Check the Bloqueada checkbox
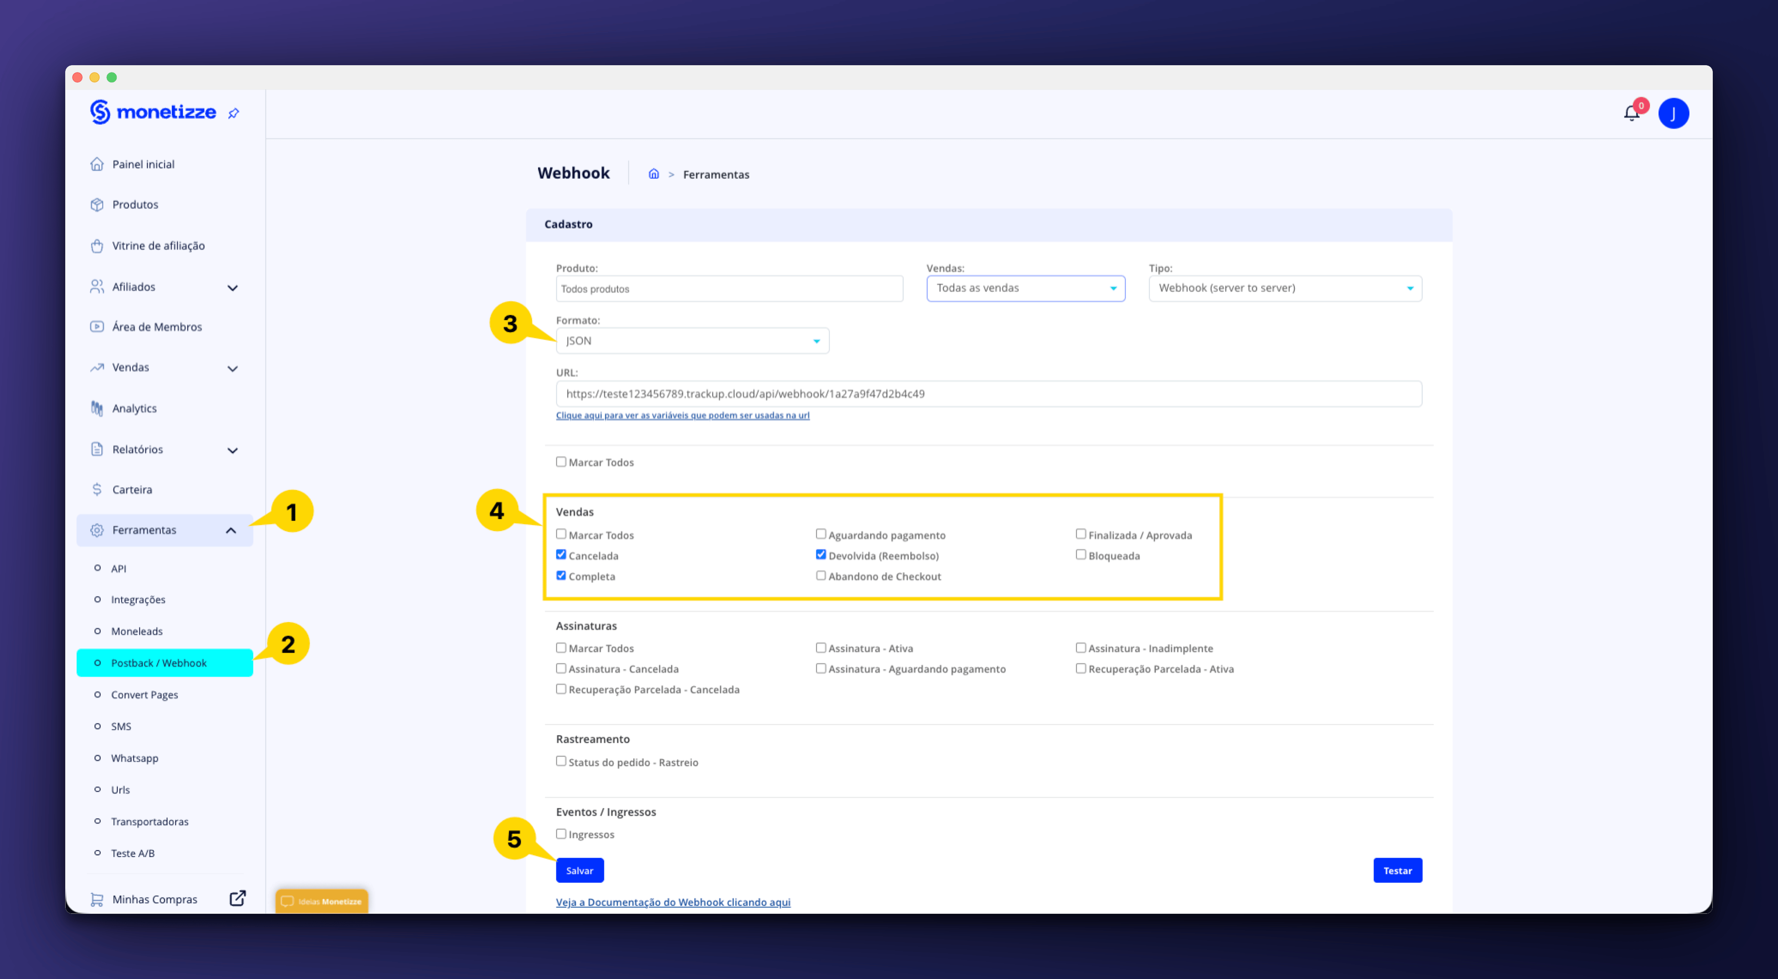1778x979 pixels. [x=1081, y=555]
